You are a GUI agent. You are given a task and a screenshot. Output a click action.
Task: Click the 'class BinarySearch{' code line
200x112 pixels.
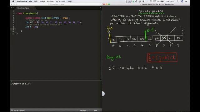27,13
